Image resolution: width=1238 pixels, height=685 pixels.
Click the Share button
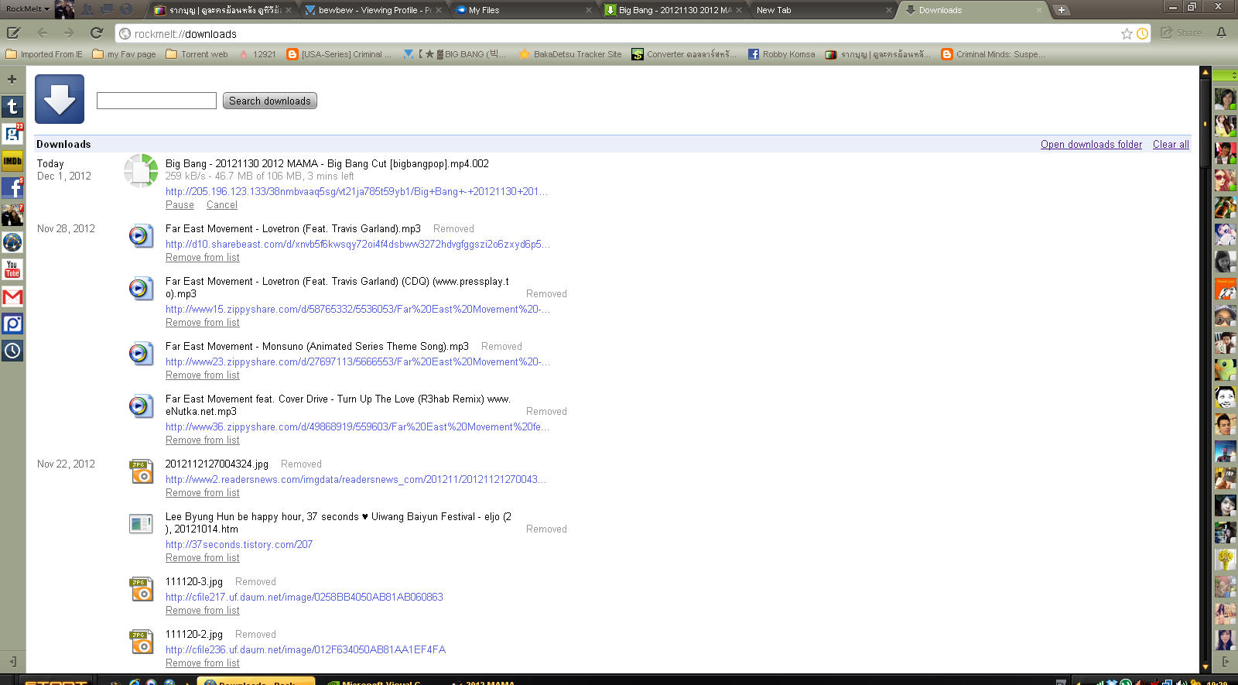pyautogui.click(x=1182, y=33)
